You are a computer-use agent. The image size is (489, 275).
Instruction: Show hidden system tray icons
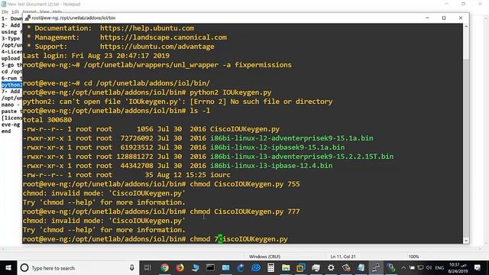point(403,268)
